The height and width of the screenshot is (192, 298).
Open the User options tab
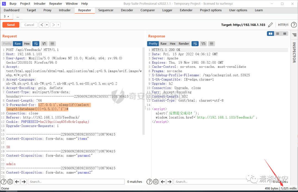tap(238, 10)
